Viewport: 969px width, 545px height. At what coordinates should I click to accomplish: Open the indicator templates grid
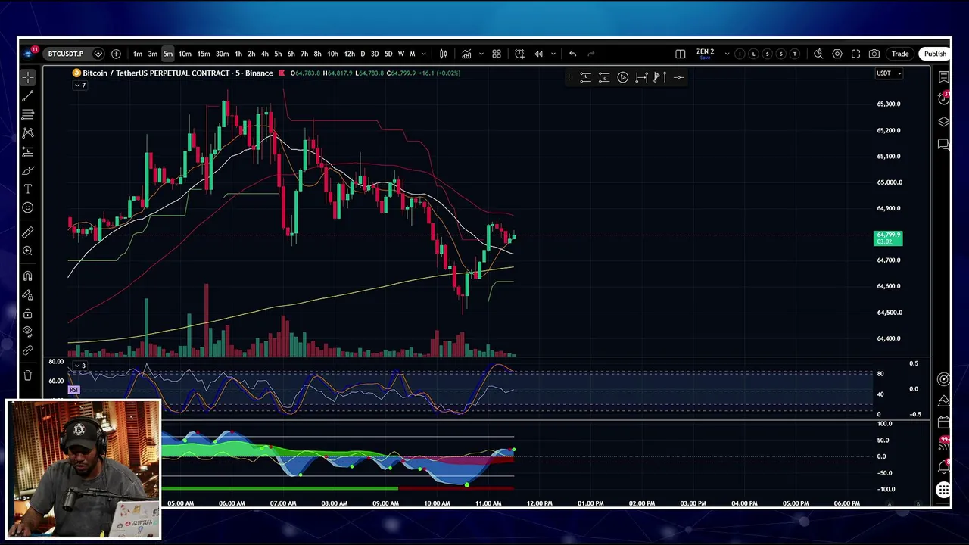click(497, 54)
